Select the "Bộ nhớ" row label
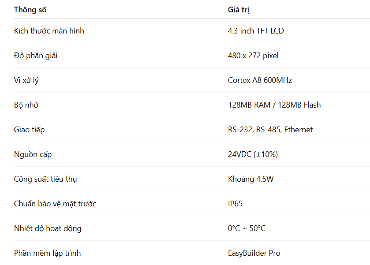The height and width of the screenshot is (265, 370). (x=26, y=105)
